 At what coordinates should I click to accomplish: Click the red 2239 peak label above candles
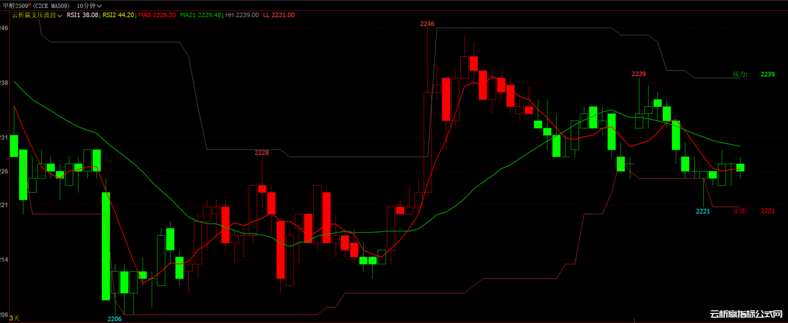pyautogui.click(x=638, y=74)
